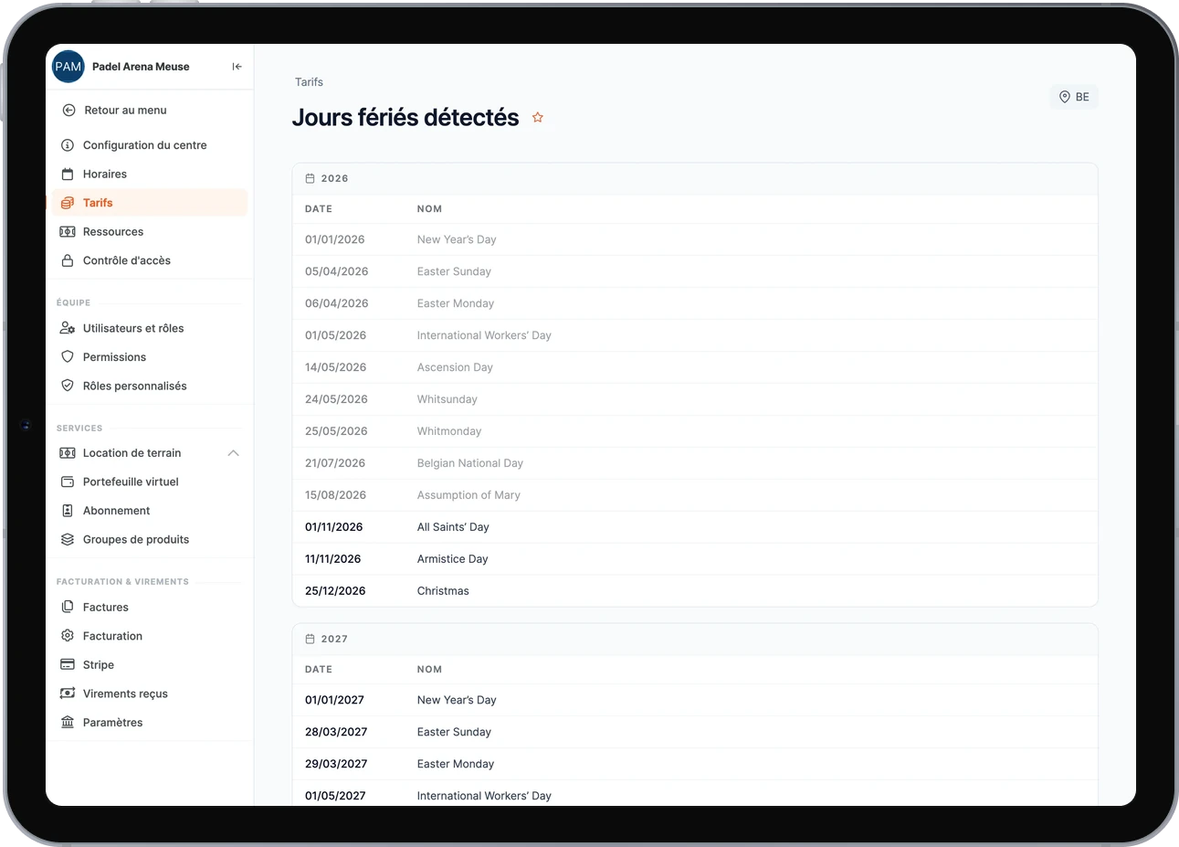Click the documents icon next to Factures

[x=68, y=607]
